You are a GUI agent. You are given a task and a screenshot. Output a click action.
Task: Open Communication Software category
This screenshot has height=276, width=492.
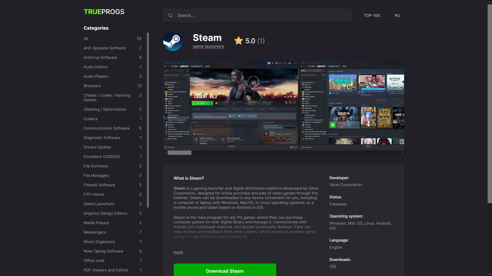pyautogui.click(x=112, y=128)
